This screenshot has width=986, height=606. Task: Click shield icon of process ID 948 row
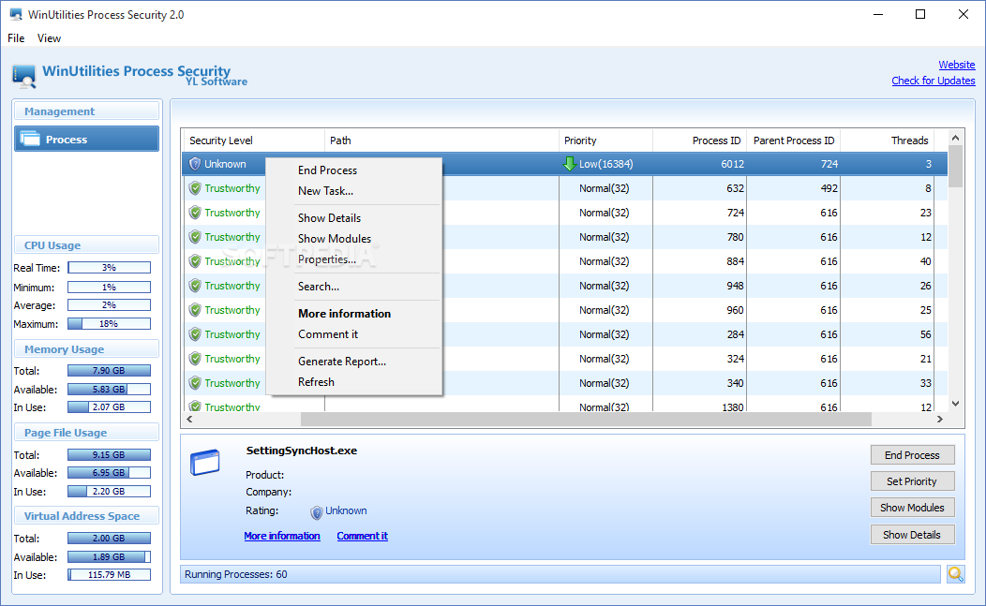pyautogui.click(x=195, y=286)
